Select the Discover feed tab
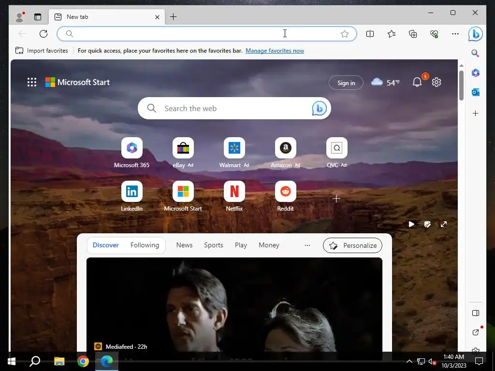This screenshot has width=495, height=371. pos(106,245)
